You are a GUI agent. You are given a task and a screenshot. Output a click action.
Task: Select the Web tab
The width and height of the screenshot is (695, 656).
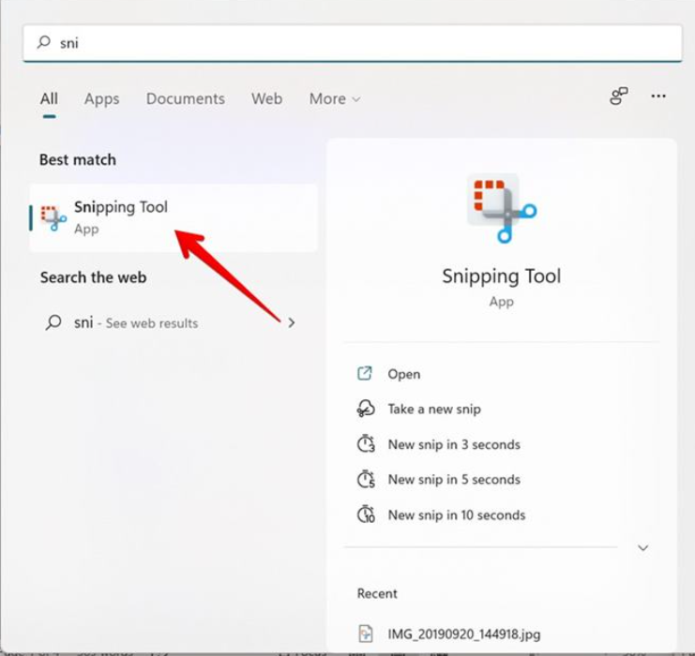[266, 98]
